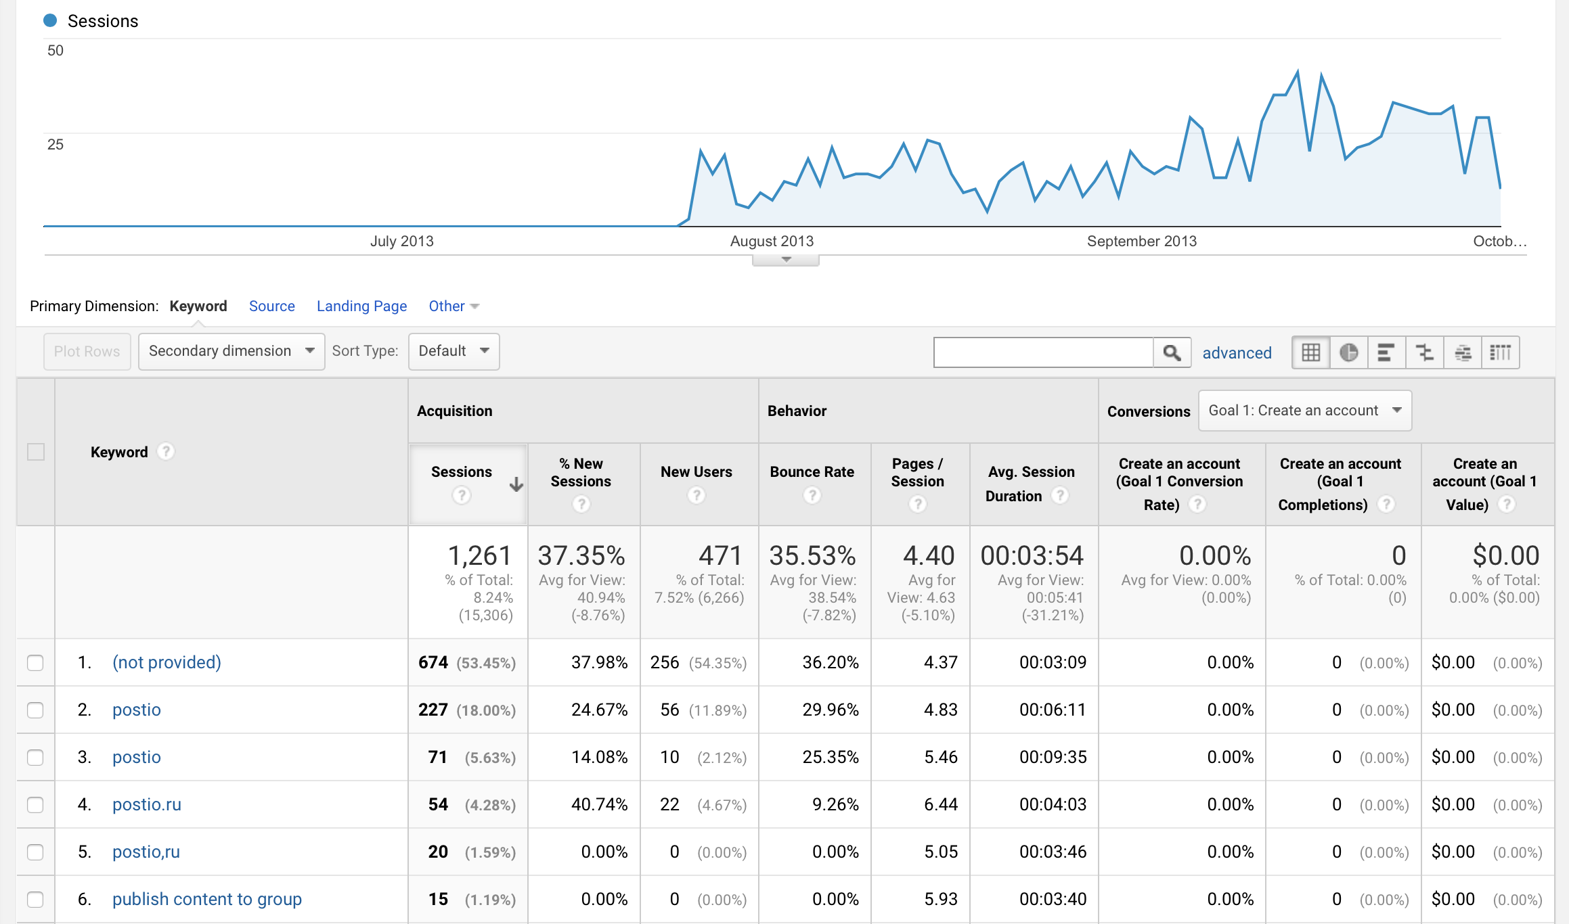Click the table search input field
1569x924 pixels.
(x=1042, y=352)
